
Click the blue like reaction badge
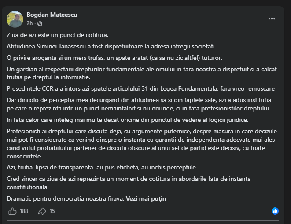275,211
